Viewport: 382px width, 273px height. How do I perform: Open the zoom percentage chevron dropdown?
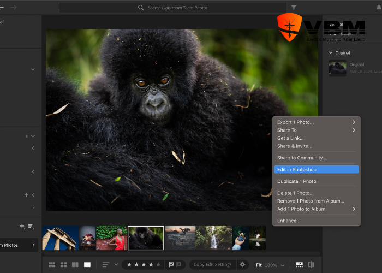coord(283,265)
